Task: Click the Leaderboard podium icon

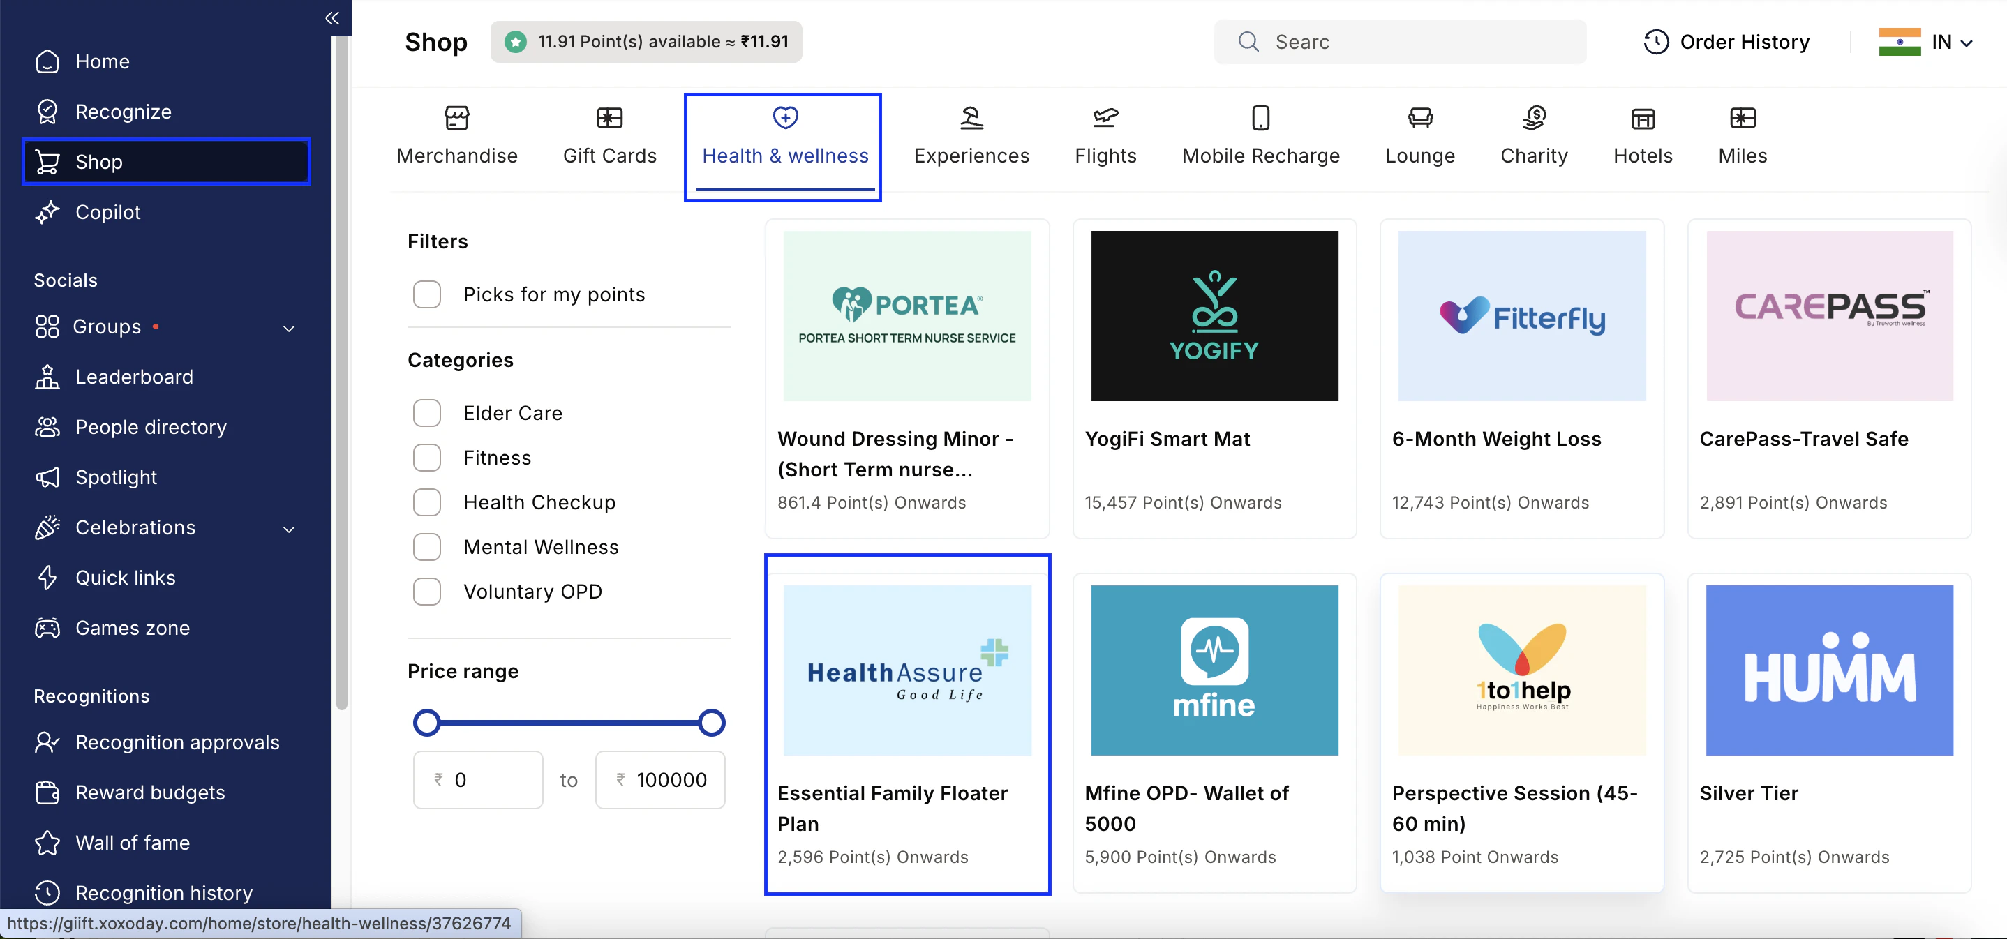Action: pyautogui.click(x=47, y=377)
